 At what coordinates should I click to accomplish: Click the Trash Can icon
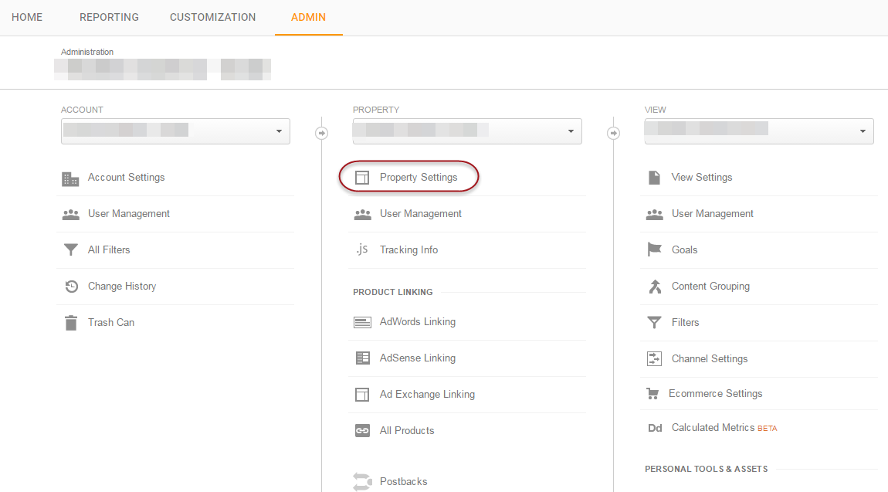[70, 323]
